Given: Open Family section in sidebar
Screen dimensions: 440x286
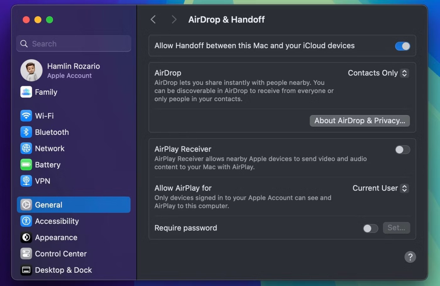Looking at the screenshot, I should point(46,92).
